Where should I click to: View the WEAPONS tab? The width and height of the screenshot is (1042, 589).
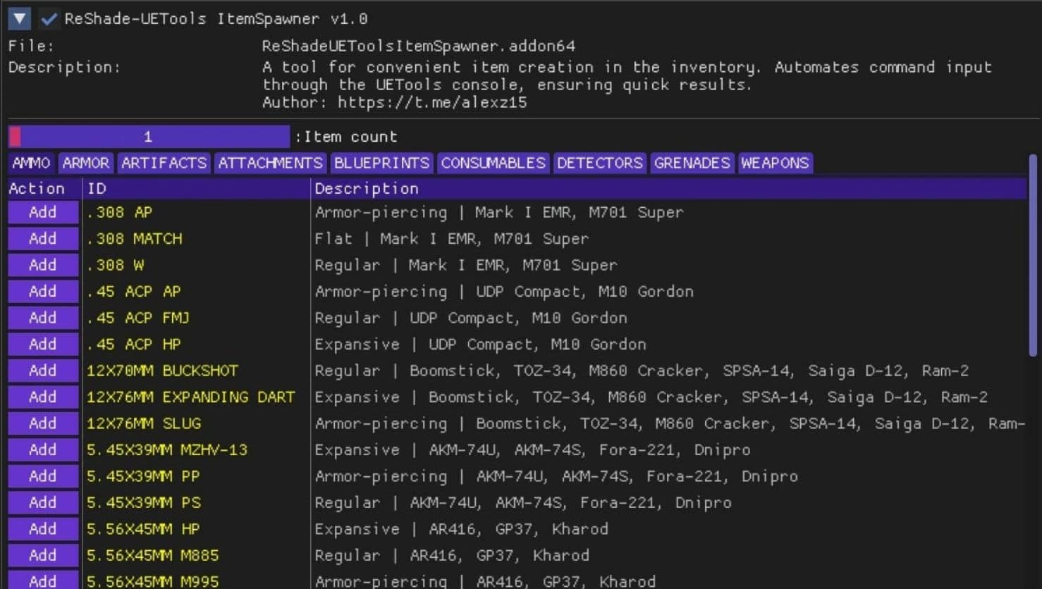[x=775, y=163]
